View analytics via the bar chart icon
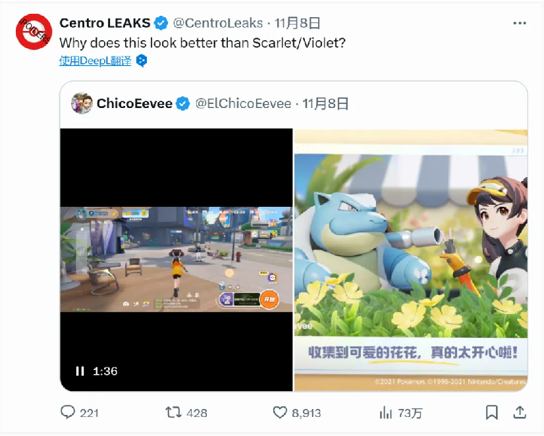The image size is (544, 436). (x=385, y=413)
